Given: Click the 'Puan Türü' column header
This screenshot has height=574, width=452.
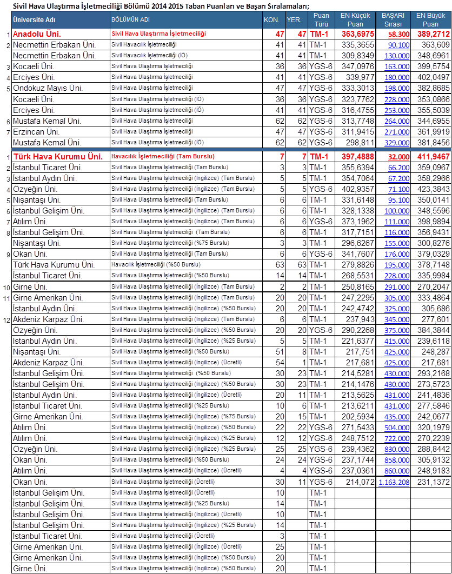Looking at the screenshot, I should (x=321, y=20).
